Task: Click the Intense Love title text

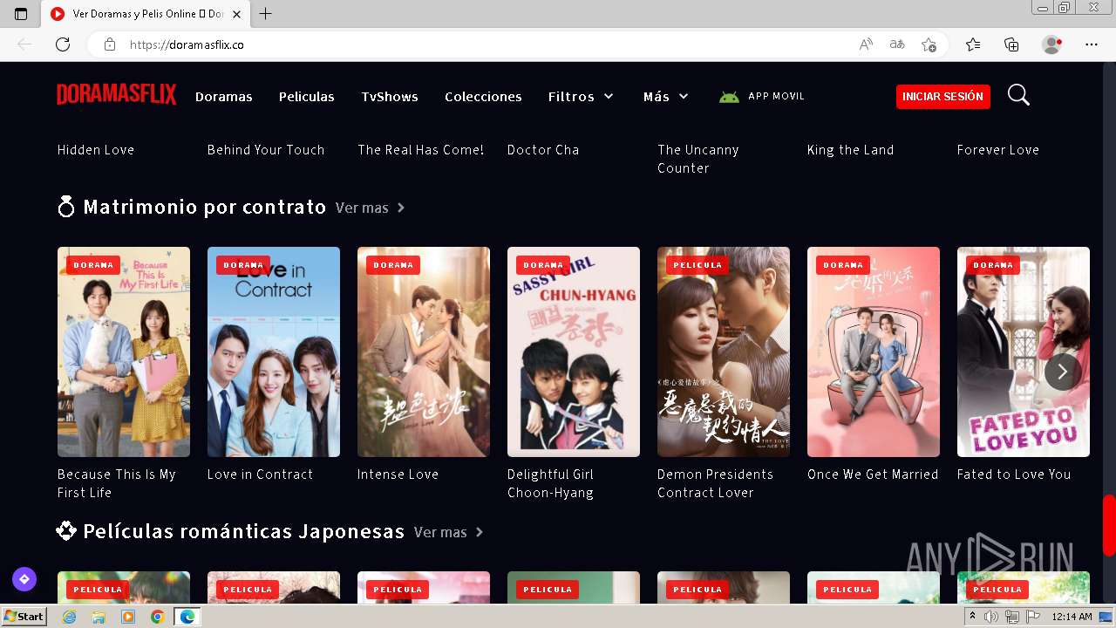Action: coord(398,474)
